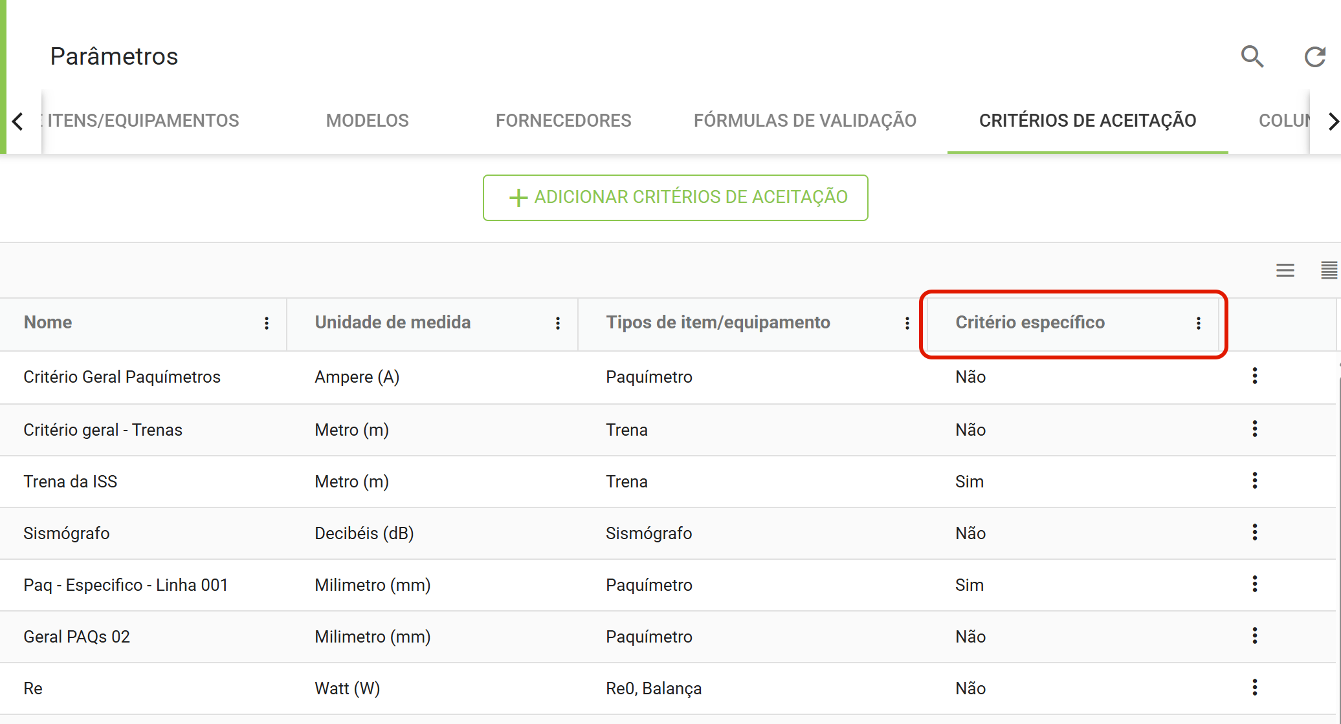
Task: Click the Watt (W) unit cell
Action: 348,688
